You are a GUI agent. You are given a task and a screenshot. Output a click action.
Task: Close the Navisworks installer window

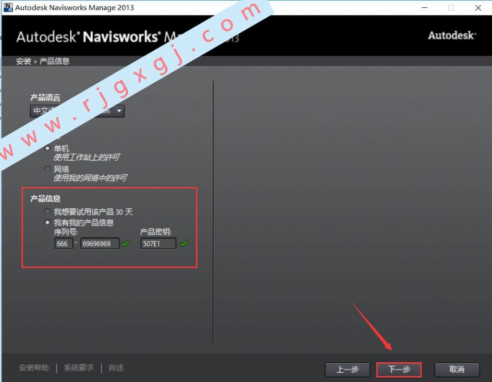(478, 8)
